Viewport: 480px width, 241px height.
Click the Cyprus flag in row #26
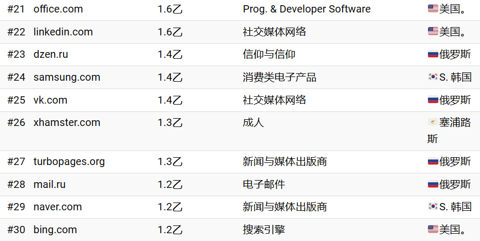pyautogui.click(x=433, y=122)
